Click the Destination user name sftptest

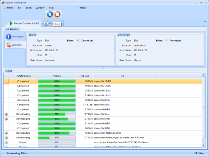point(137,60)
